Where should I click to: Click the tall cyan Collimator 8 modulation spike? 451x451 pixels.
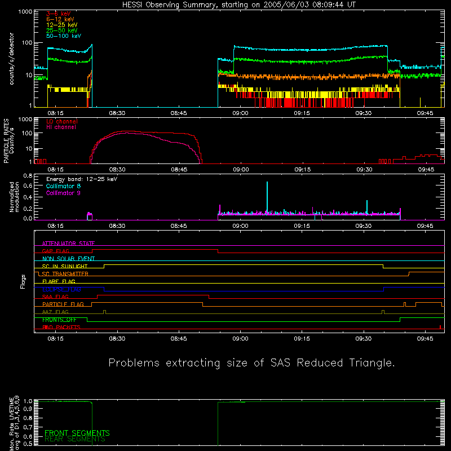pyautogui.click(x=267, y=198)
